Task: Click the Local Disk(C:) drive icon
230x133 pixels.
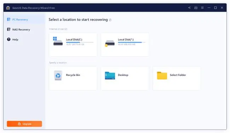Action: point(58,41)
